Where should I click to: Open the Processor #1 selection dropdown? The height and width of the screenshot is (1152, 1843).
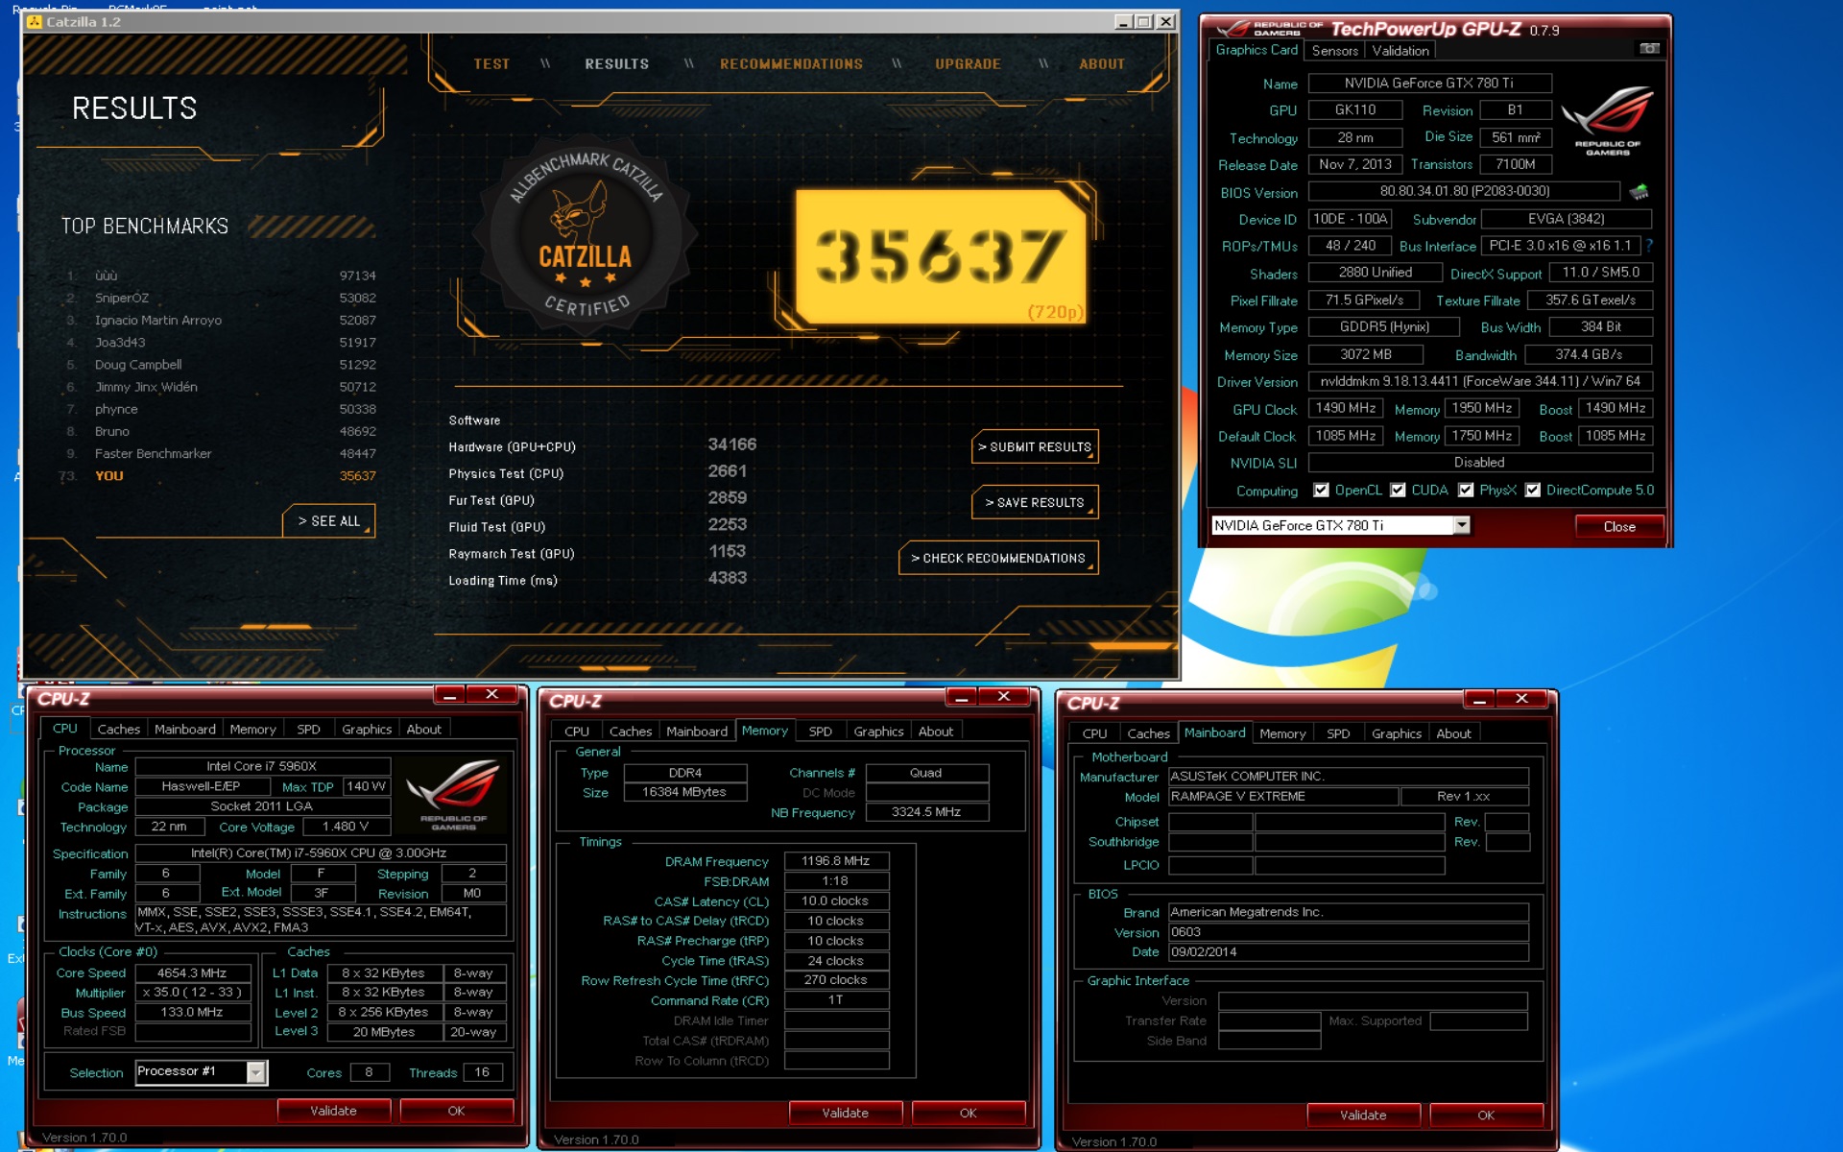click(256, 1072)
